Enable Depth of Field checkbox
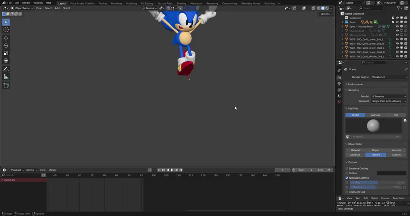 347,192
